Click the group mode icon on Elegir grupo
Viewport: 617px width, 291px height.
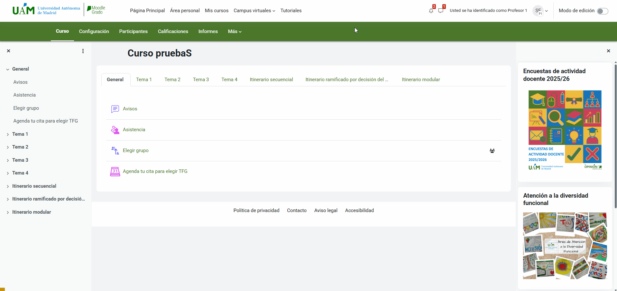[492, 151]
